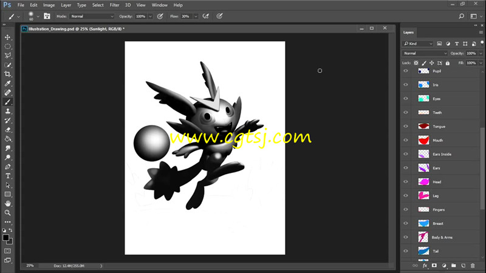Create a new layer group

[x=453, y=266]
